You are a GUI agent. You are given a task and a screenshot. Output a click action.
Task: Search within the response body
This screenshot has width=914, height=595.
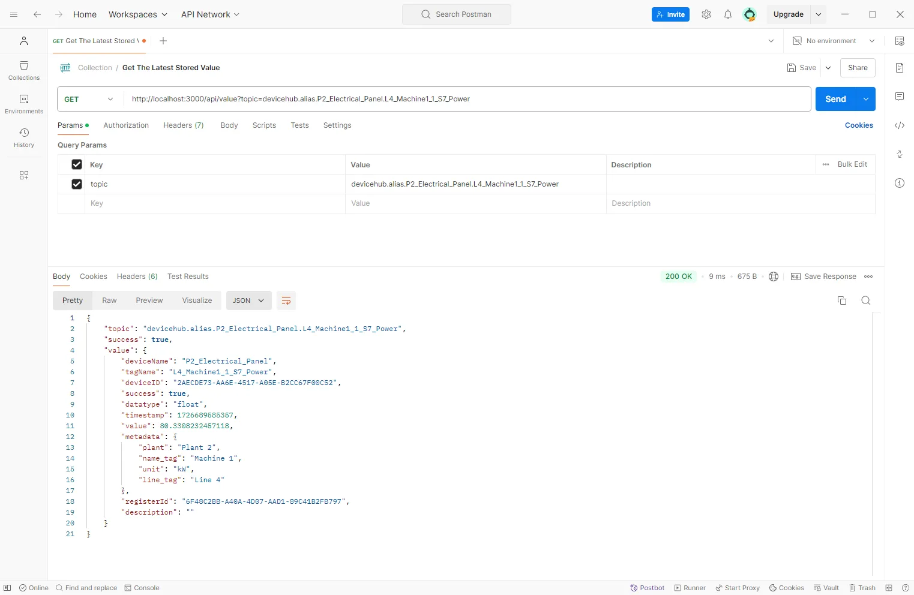click(866, 300)
